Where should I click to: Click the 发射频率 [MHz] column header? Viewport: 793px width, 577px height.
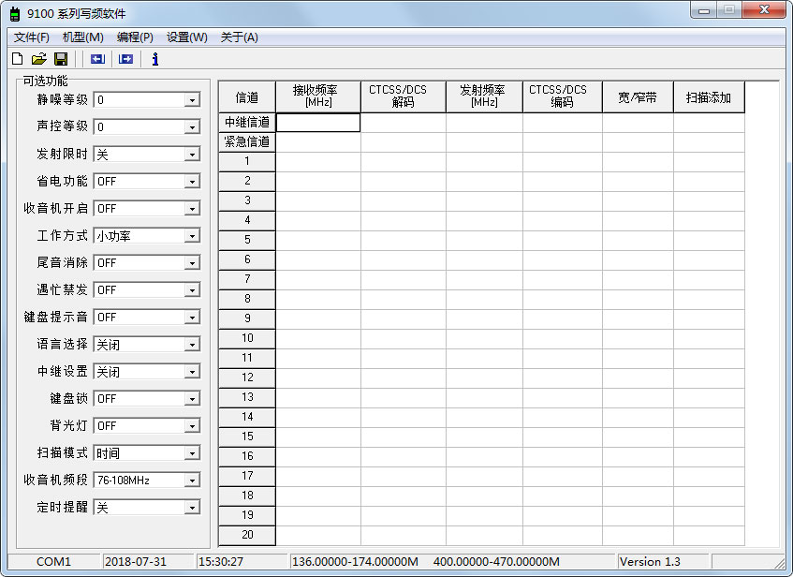pyautogui.click(x=484, y=96)
